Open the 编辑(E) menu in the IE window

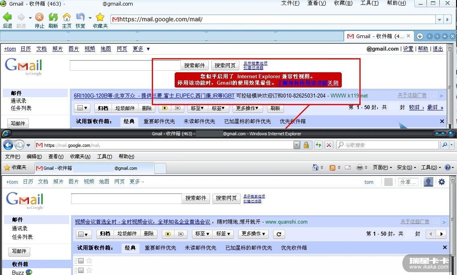coord(35,157)
